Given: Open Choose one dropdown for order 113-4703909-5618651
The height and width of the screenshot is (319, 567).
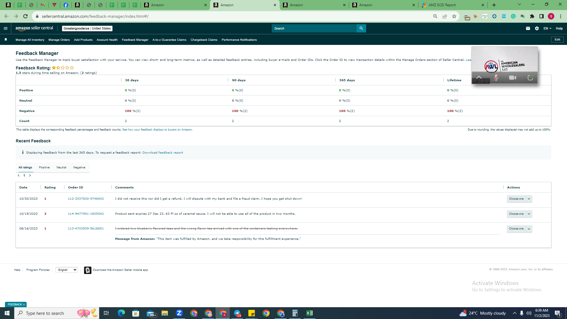Looking at the screenshot, I should [519, 229].
